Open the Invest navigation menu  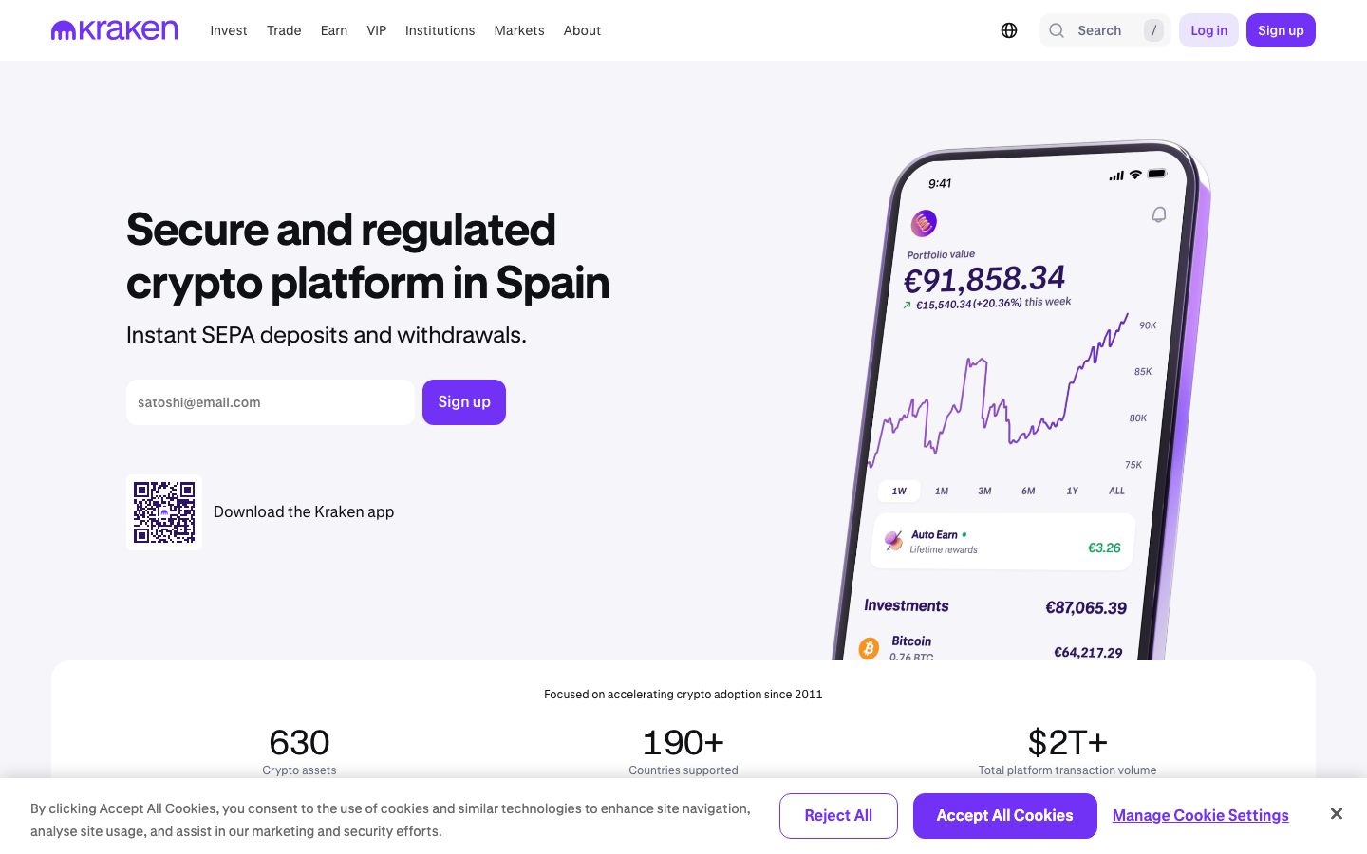click(229, 30)
